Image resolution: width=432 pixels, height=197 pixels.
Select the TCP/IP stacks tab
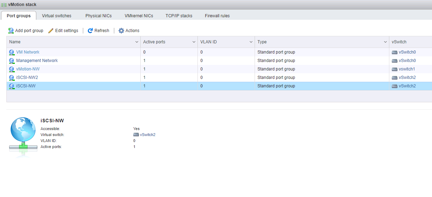179,16
